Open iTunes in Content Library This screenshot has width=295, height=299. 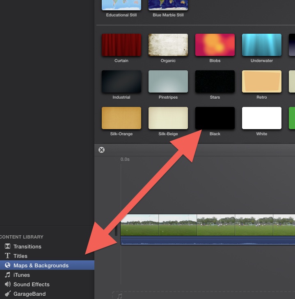point(47,275)
